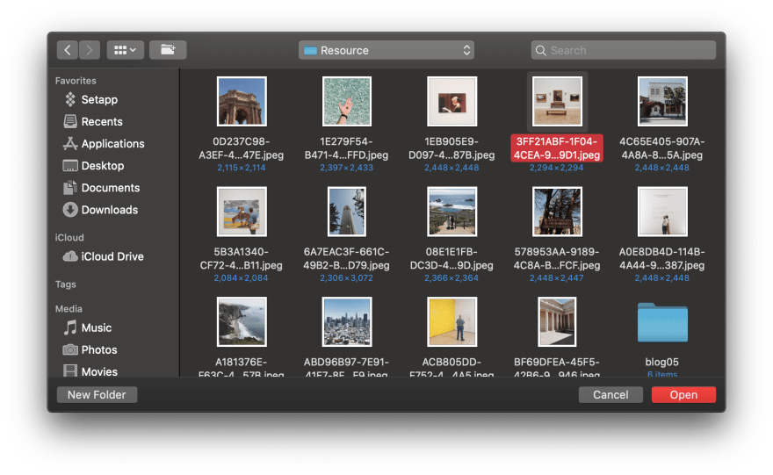Click the red Open button
Image resolution: width=773 pixels, height=475 pixels.
[x=683, y=395]
